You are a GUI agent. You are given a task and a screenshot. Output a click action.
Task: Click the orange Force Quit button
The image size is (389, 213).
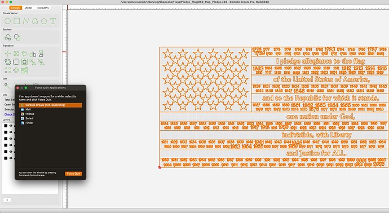click(73, 174)
